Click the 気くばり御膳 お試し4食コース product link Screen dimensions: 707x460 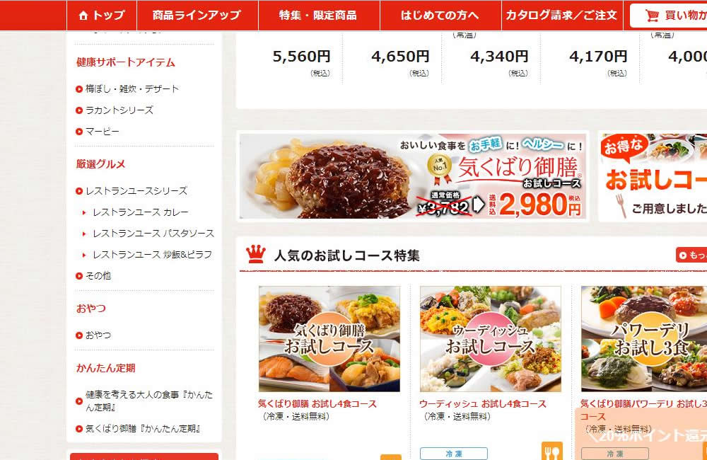point(317,403)
